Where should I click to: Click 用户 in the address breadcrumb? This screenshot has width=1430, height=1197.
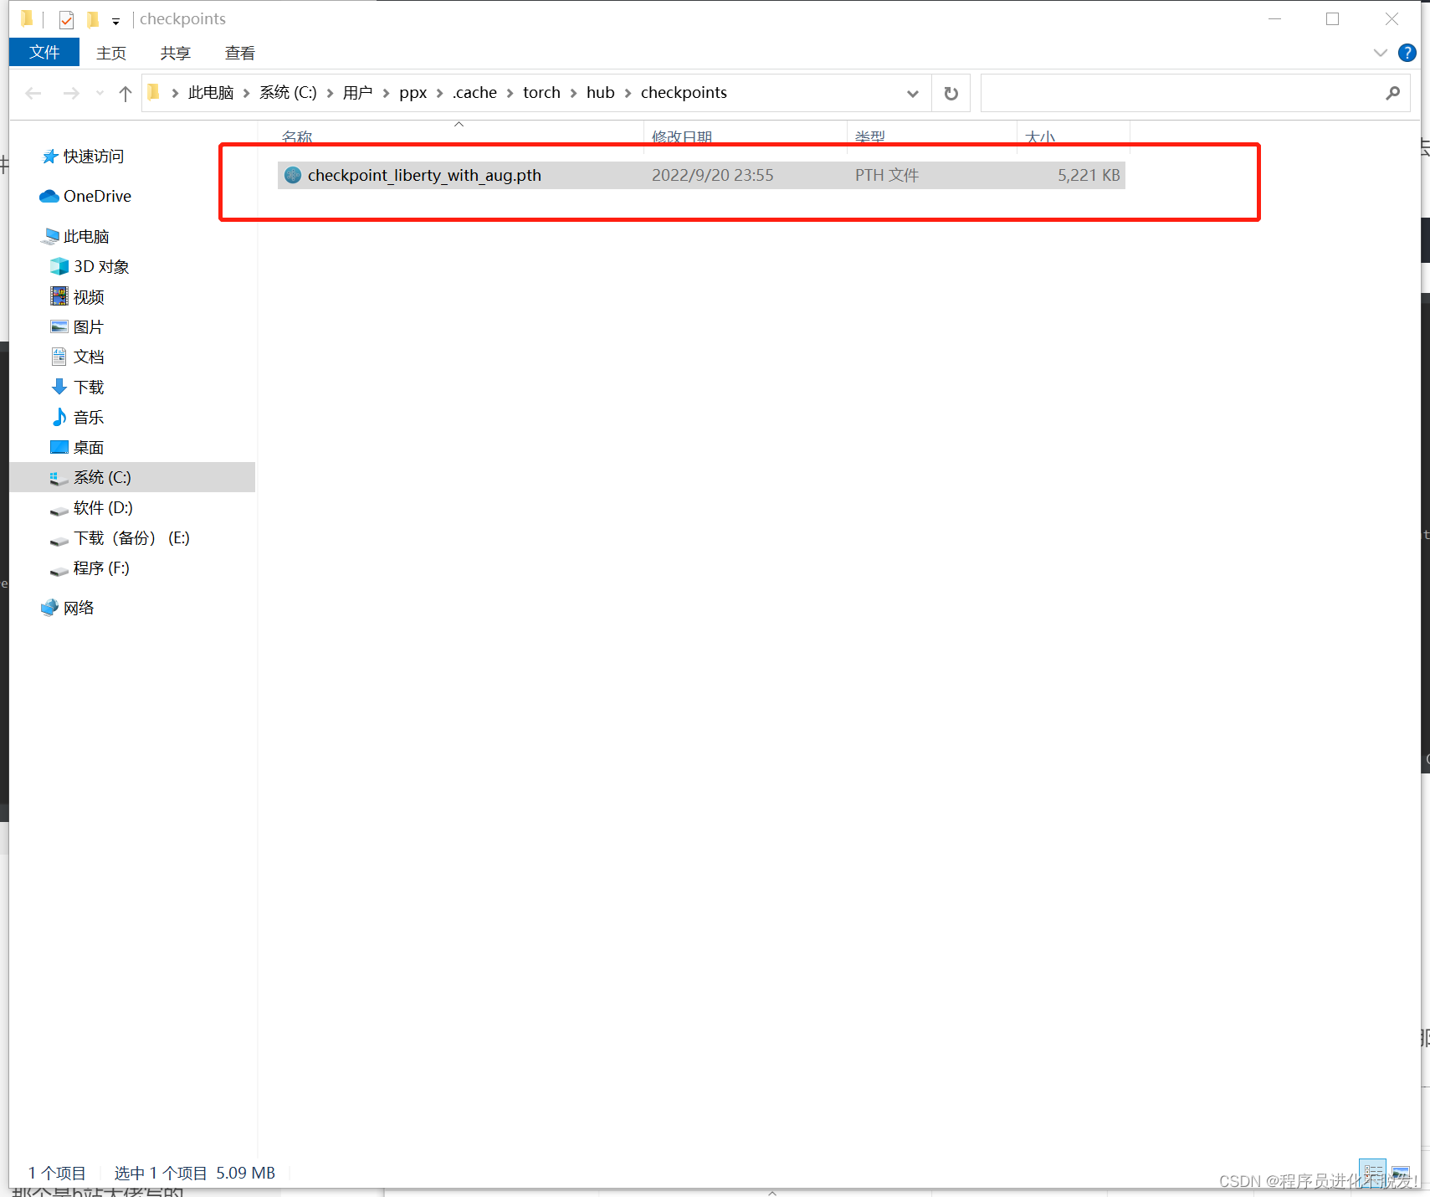358,93
